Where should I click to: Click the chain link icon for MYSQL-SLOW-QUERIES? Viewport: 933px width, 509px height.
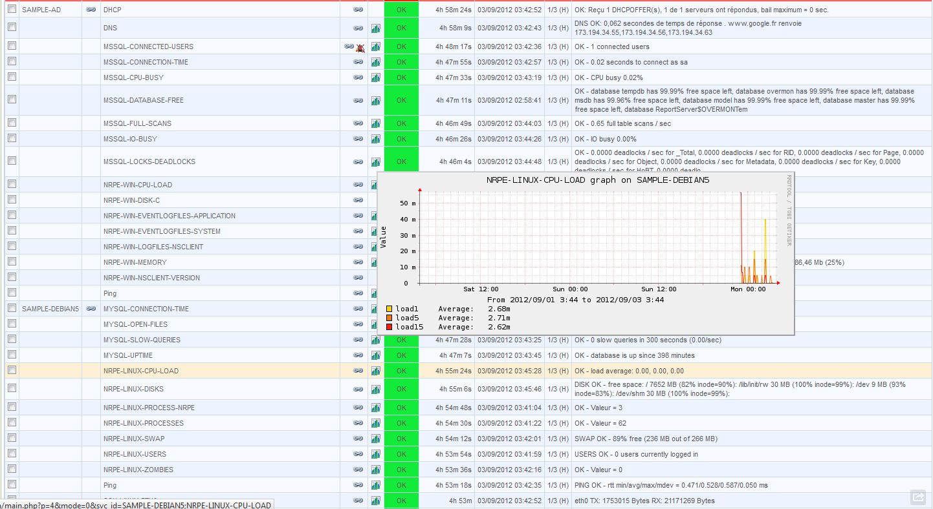point(358,340)
